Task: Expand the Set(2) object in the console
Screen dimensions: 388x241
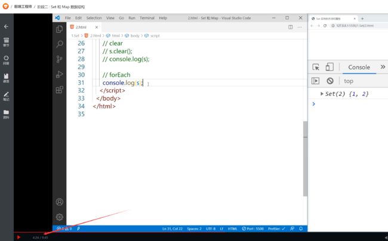Action: click(x=322, y=94)
